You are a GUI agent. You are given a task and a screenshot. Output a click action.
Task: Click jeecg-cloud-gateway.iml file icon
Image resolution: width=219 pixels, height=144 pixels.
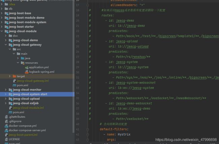14,81
